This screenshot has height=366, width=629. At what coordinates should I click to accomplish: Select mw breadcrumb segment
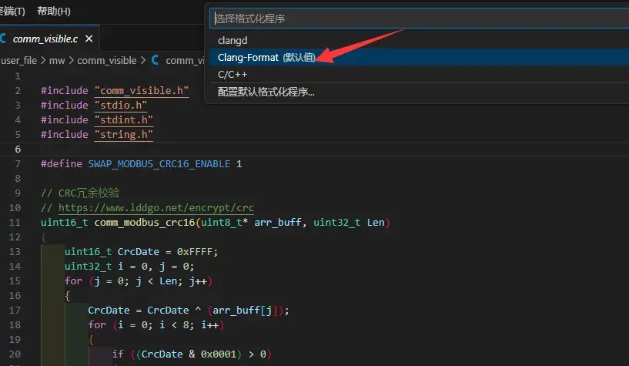point(57,61)
